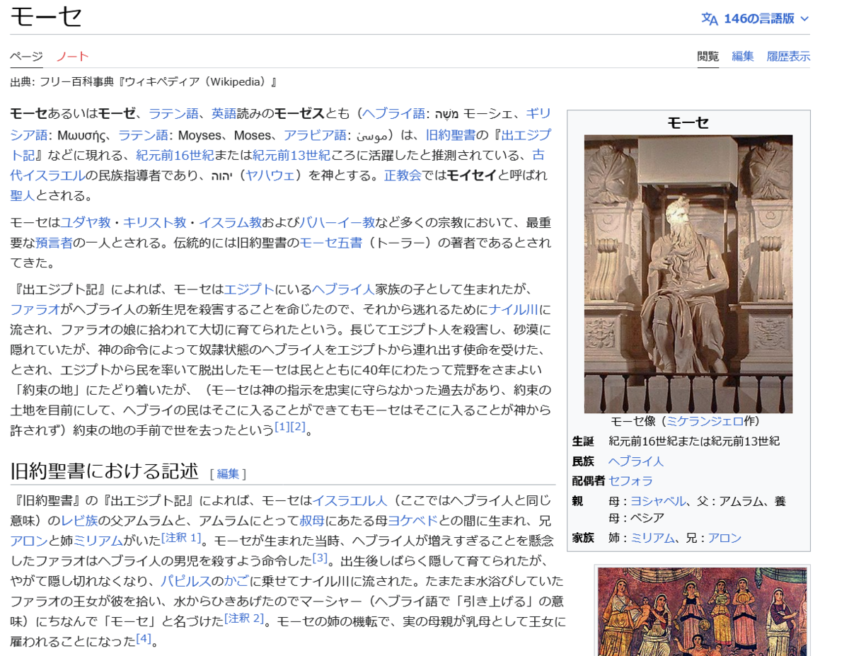849x656 pixels.
Task: Open the ユダヤ教 link
Action: (85, 222)
